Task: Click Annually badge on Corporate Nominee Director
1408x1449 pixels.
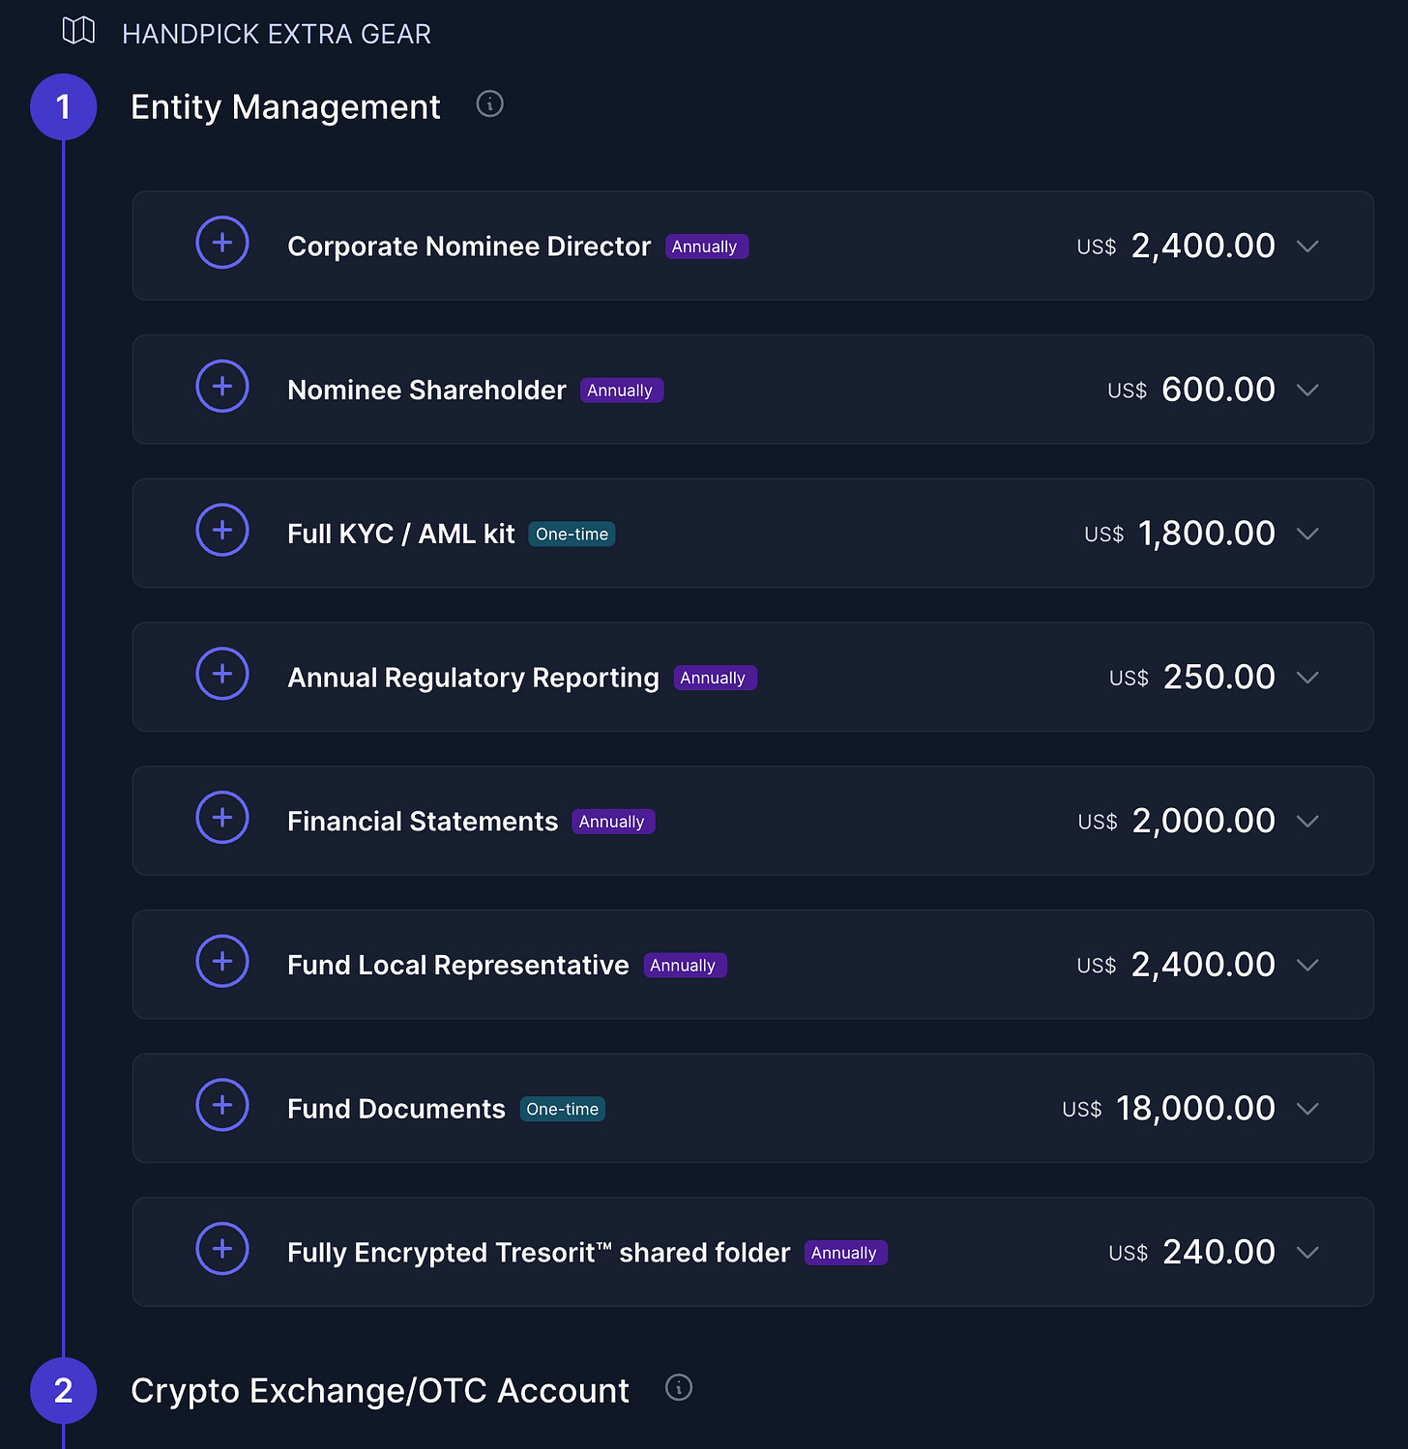Action: click(x=707, y=246)
